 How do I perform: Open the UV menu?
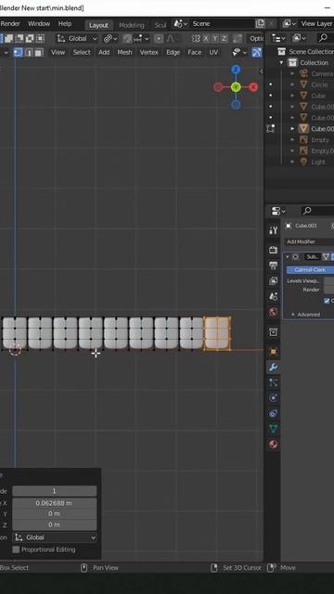pos(213,52)
